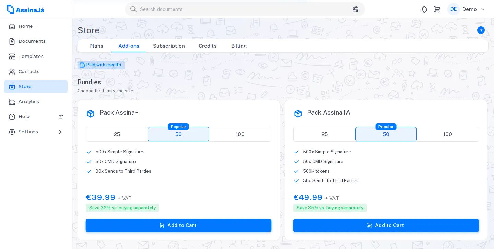Image resolution: width=494 pixels, height=249 pixels.
Task: Click the Add-ons tab
Action: (129, 46)
